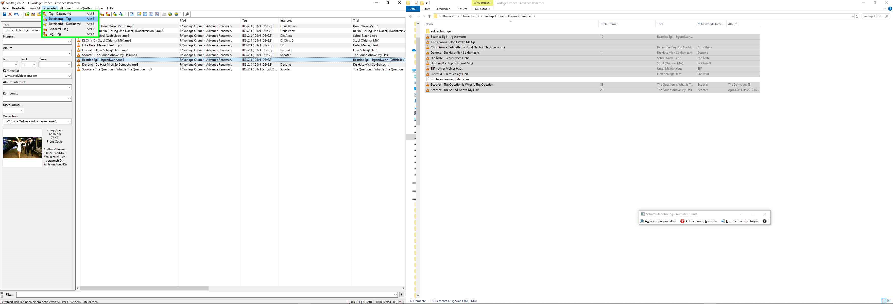Viewport: 893px width, 304px height.
Task: Click the add directory folder-plus icon
Action: tap(33, 14)
